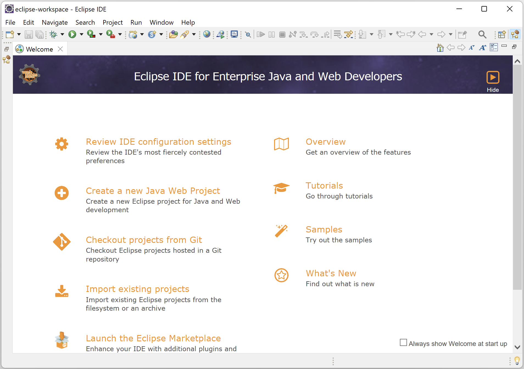
Task: Click the Suspend pause icon
Action: (x=272, y=35)
